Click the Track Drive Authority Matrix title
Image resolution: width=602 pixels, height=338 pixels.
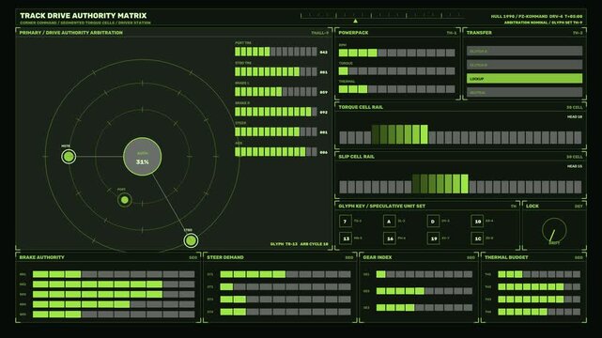[84, 15]
